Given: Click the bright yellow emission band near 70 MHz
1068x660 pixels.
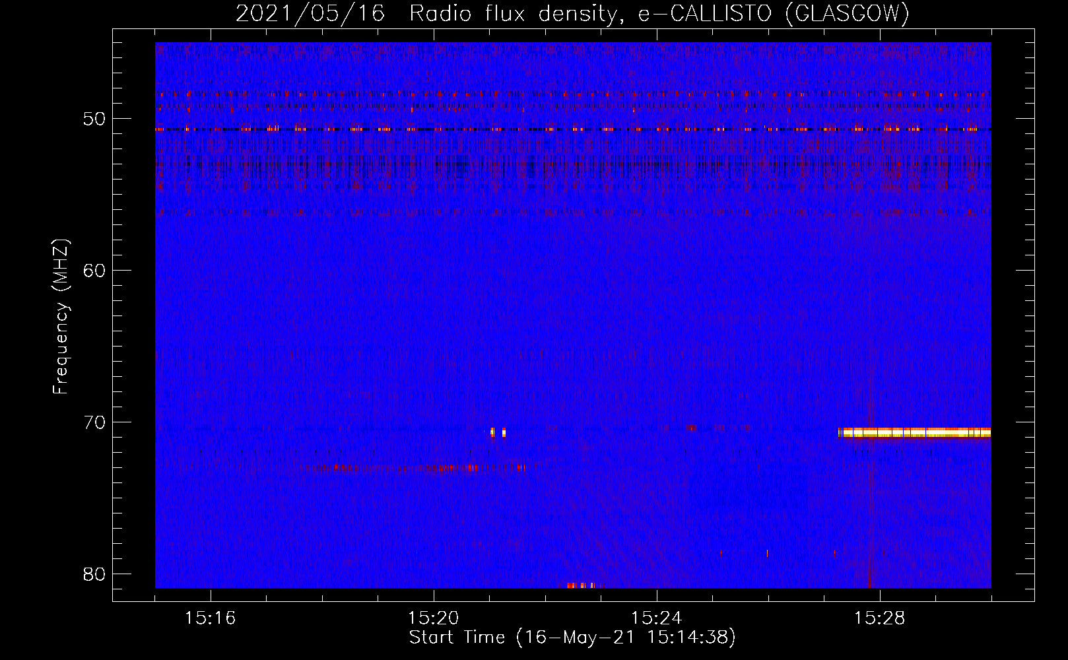Looking at the screenshot, I should pos(915,433).
